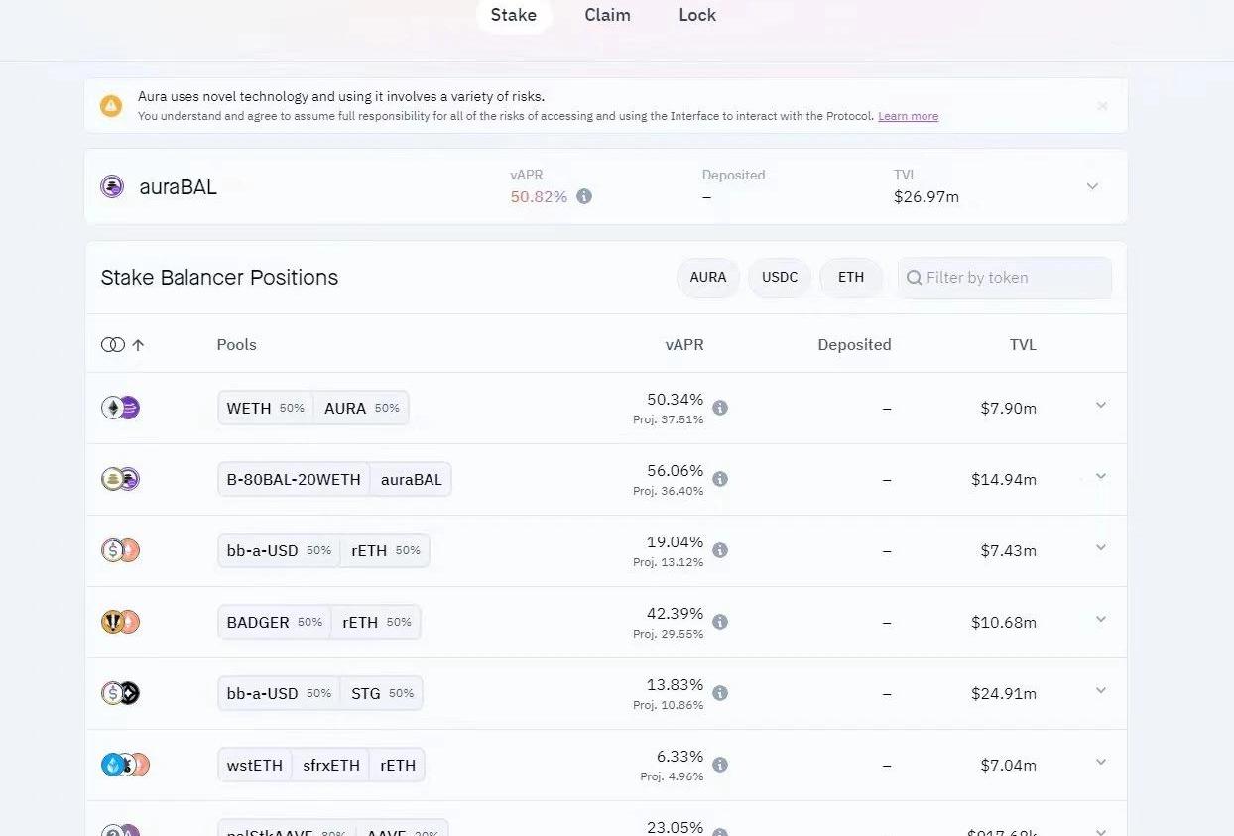
Task: Click the 56.06% vAPR value
Action: tap(675, 471)
